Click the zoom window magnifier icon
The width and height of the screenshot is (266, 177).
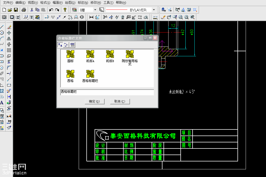click(x=180, y=17)
